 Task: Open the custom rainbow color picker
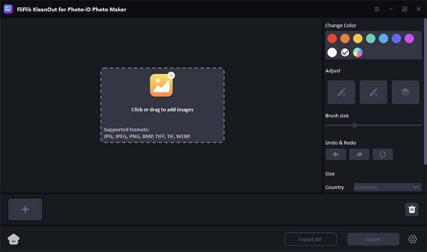click(358, 52)
